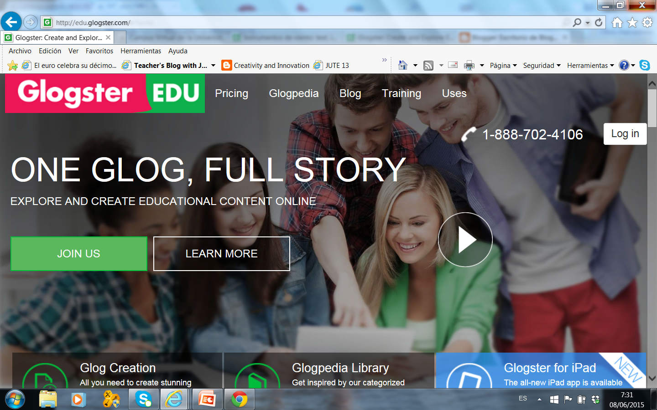657x410 pixels.
Task: Click the RSS feeds icon in command bar
Action: coord(428,66)
